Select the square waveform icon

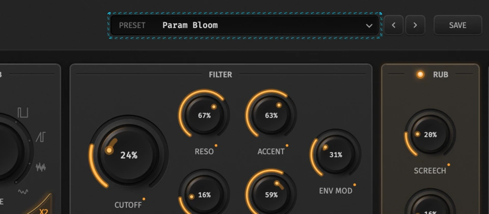pos(23,112)
